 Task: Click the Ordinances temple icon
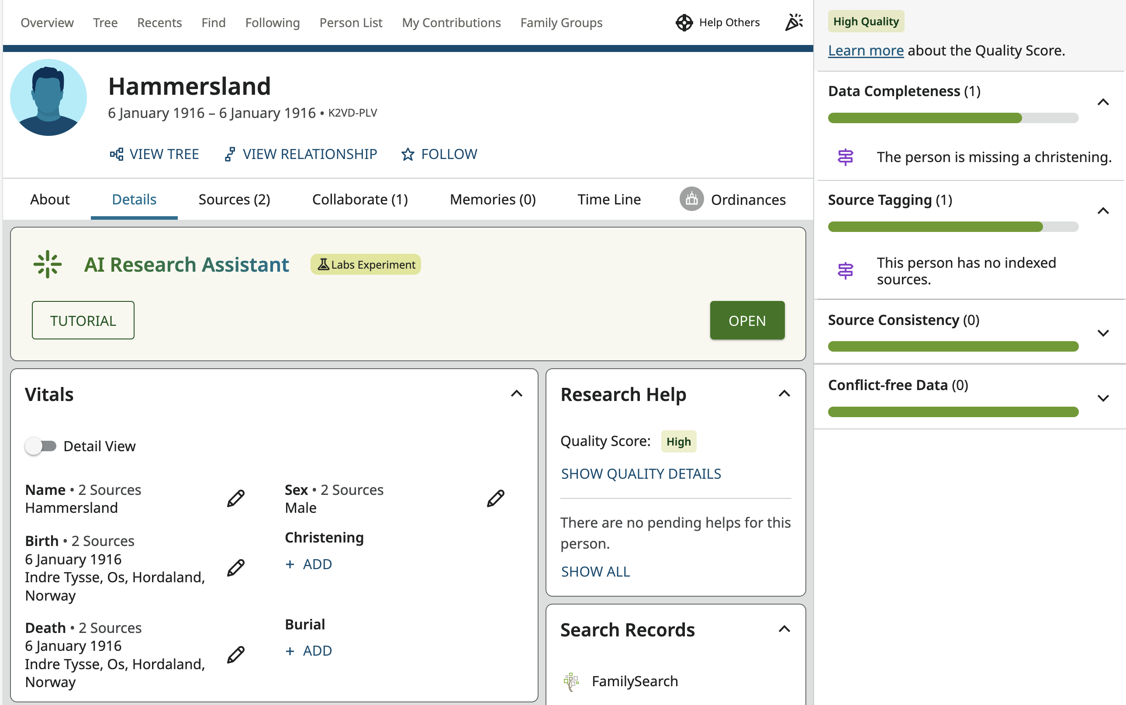[691, 199]
